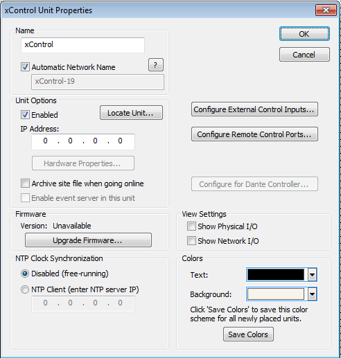Toggle the Enabled checkbox in Unit Options
This screenshot has height=358, width=341.
pyautogui.click(x=25, y=115)
